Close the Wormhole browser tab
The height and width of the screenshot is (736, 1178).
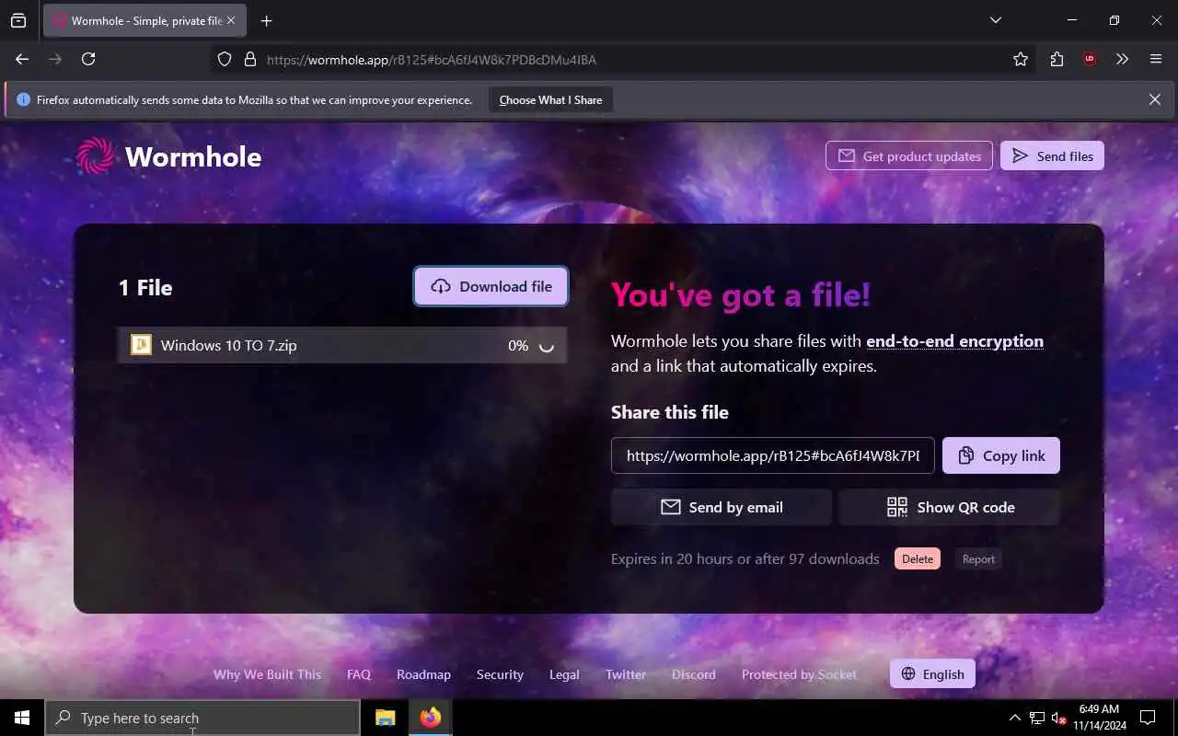pos(230,20)
